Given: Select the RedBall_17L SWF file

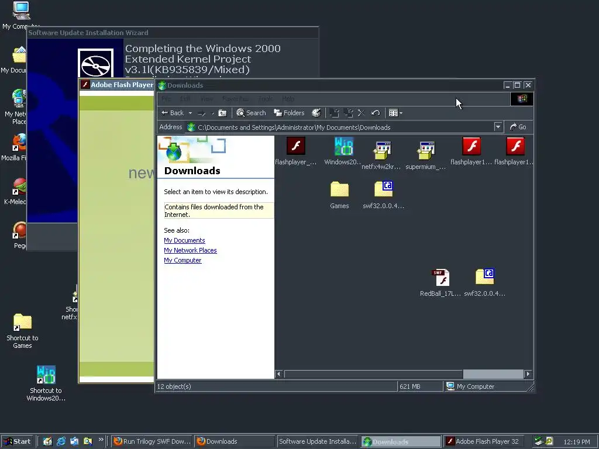Looking at the screenshot, I should point(441,282).
